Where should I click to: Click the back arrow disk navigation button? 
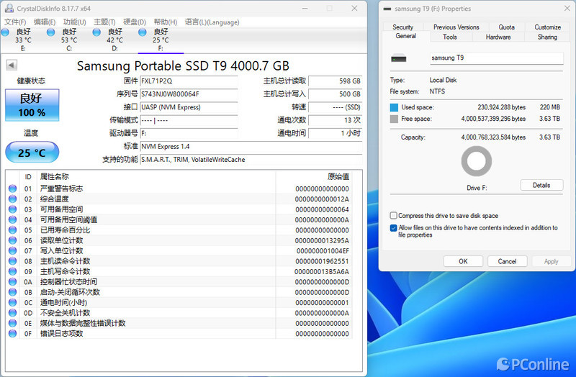tap(11, 65)
